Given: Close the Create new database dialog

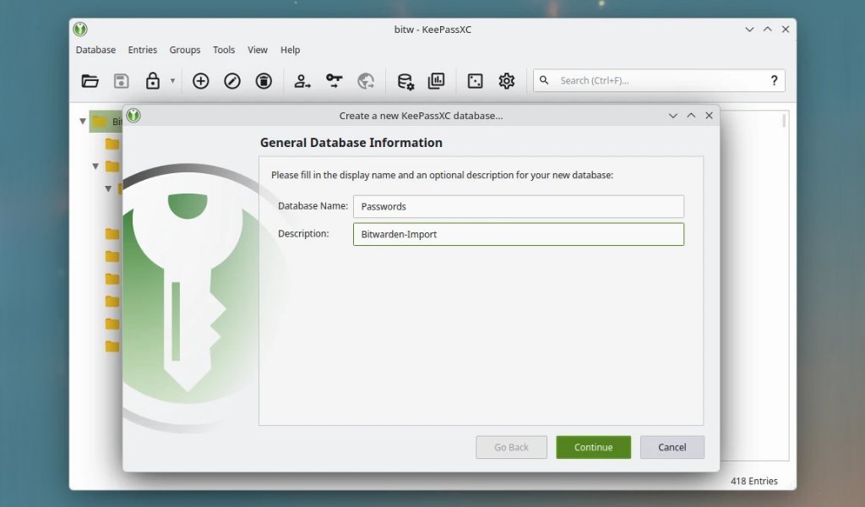Looking at the screenshot, I should point(709,115).
